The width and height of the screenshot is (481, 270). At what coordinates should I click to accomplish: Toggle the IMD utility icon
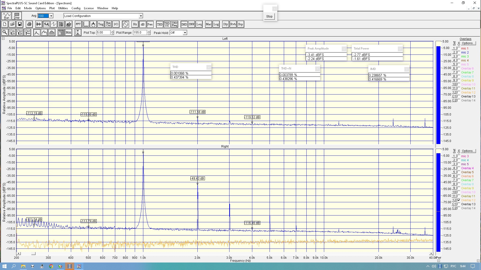pos(184,24)
